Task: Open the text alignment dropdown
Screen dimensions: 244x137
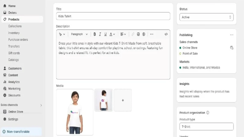Action: click(x=123, y=34)
